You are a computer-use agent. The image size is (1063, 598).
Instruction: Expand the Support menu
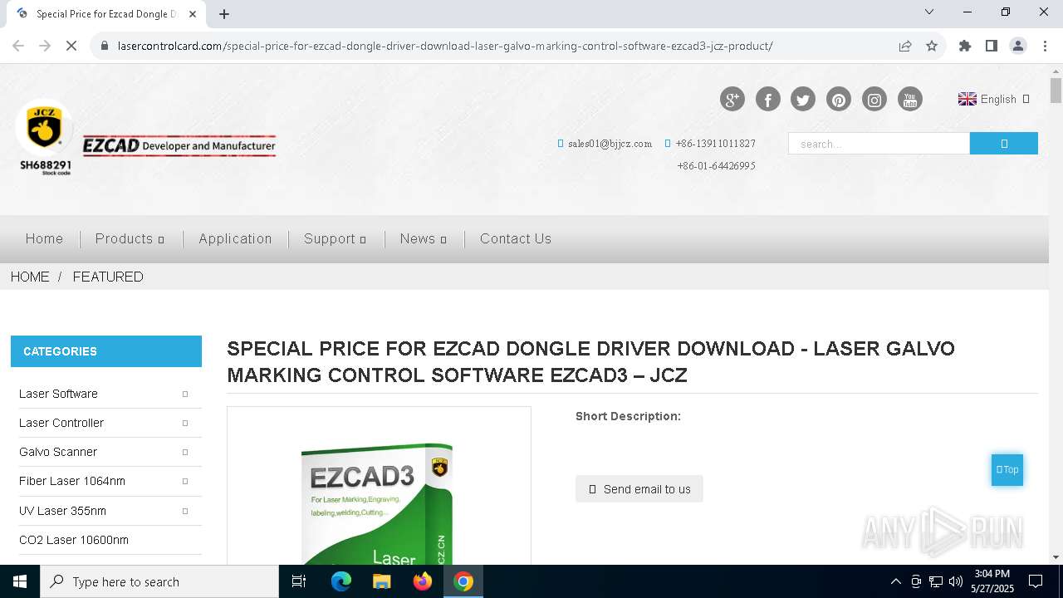click(335, 238)
